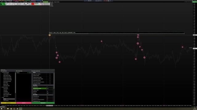Collapse the Horizontal volumes tree group

point(1,72)
